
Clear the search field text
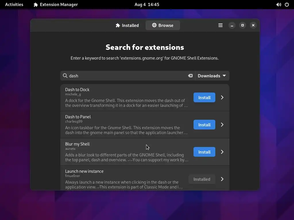(190, 76)
